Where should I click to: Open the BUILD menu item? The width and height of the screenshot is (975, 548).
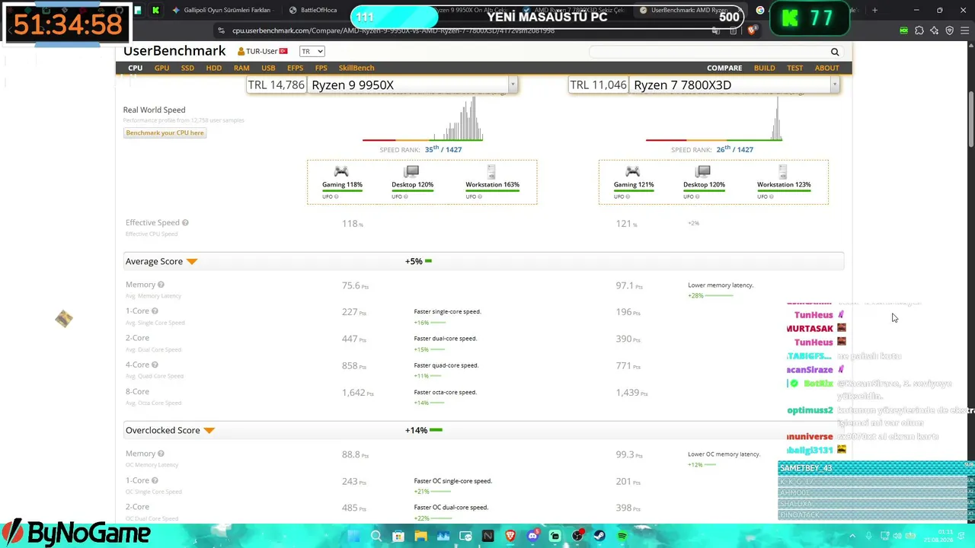(x=764, y=68)
